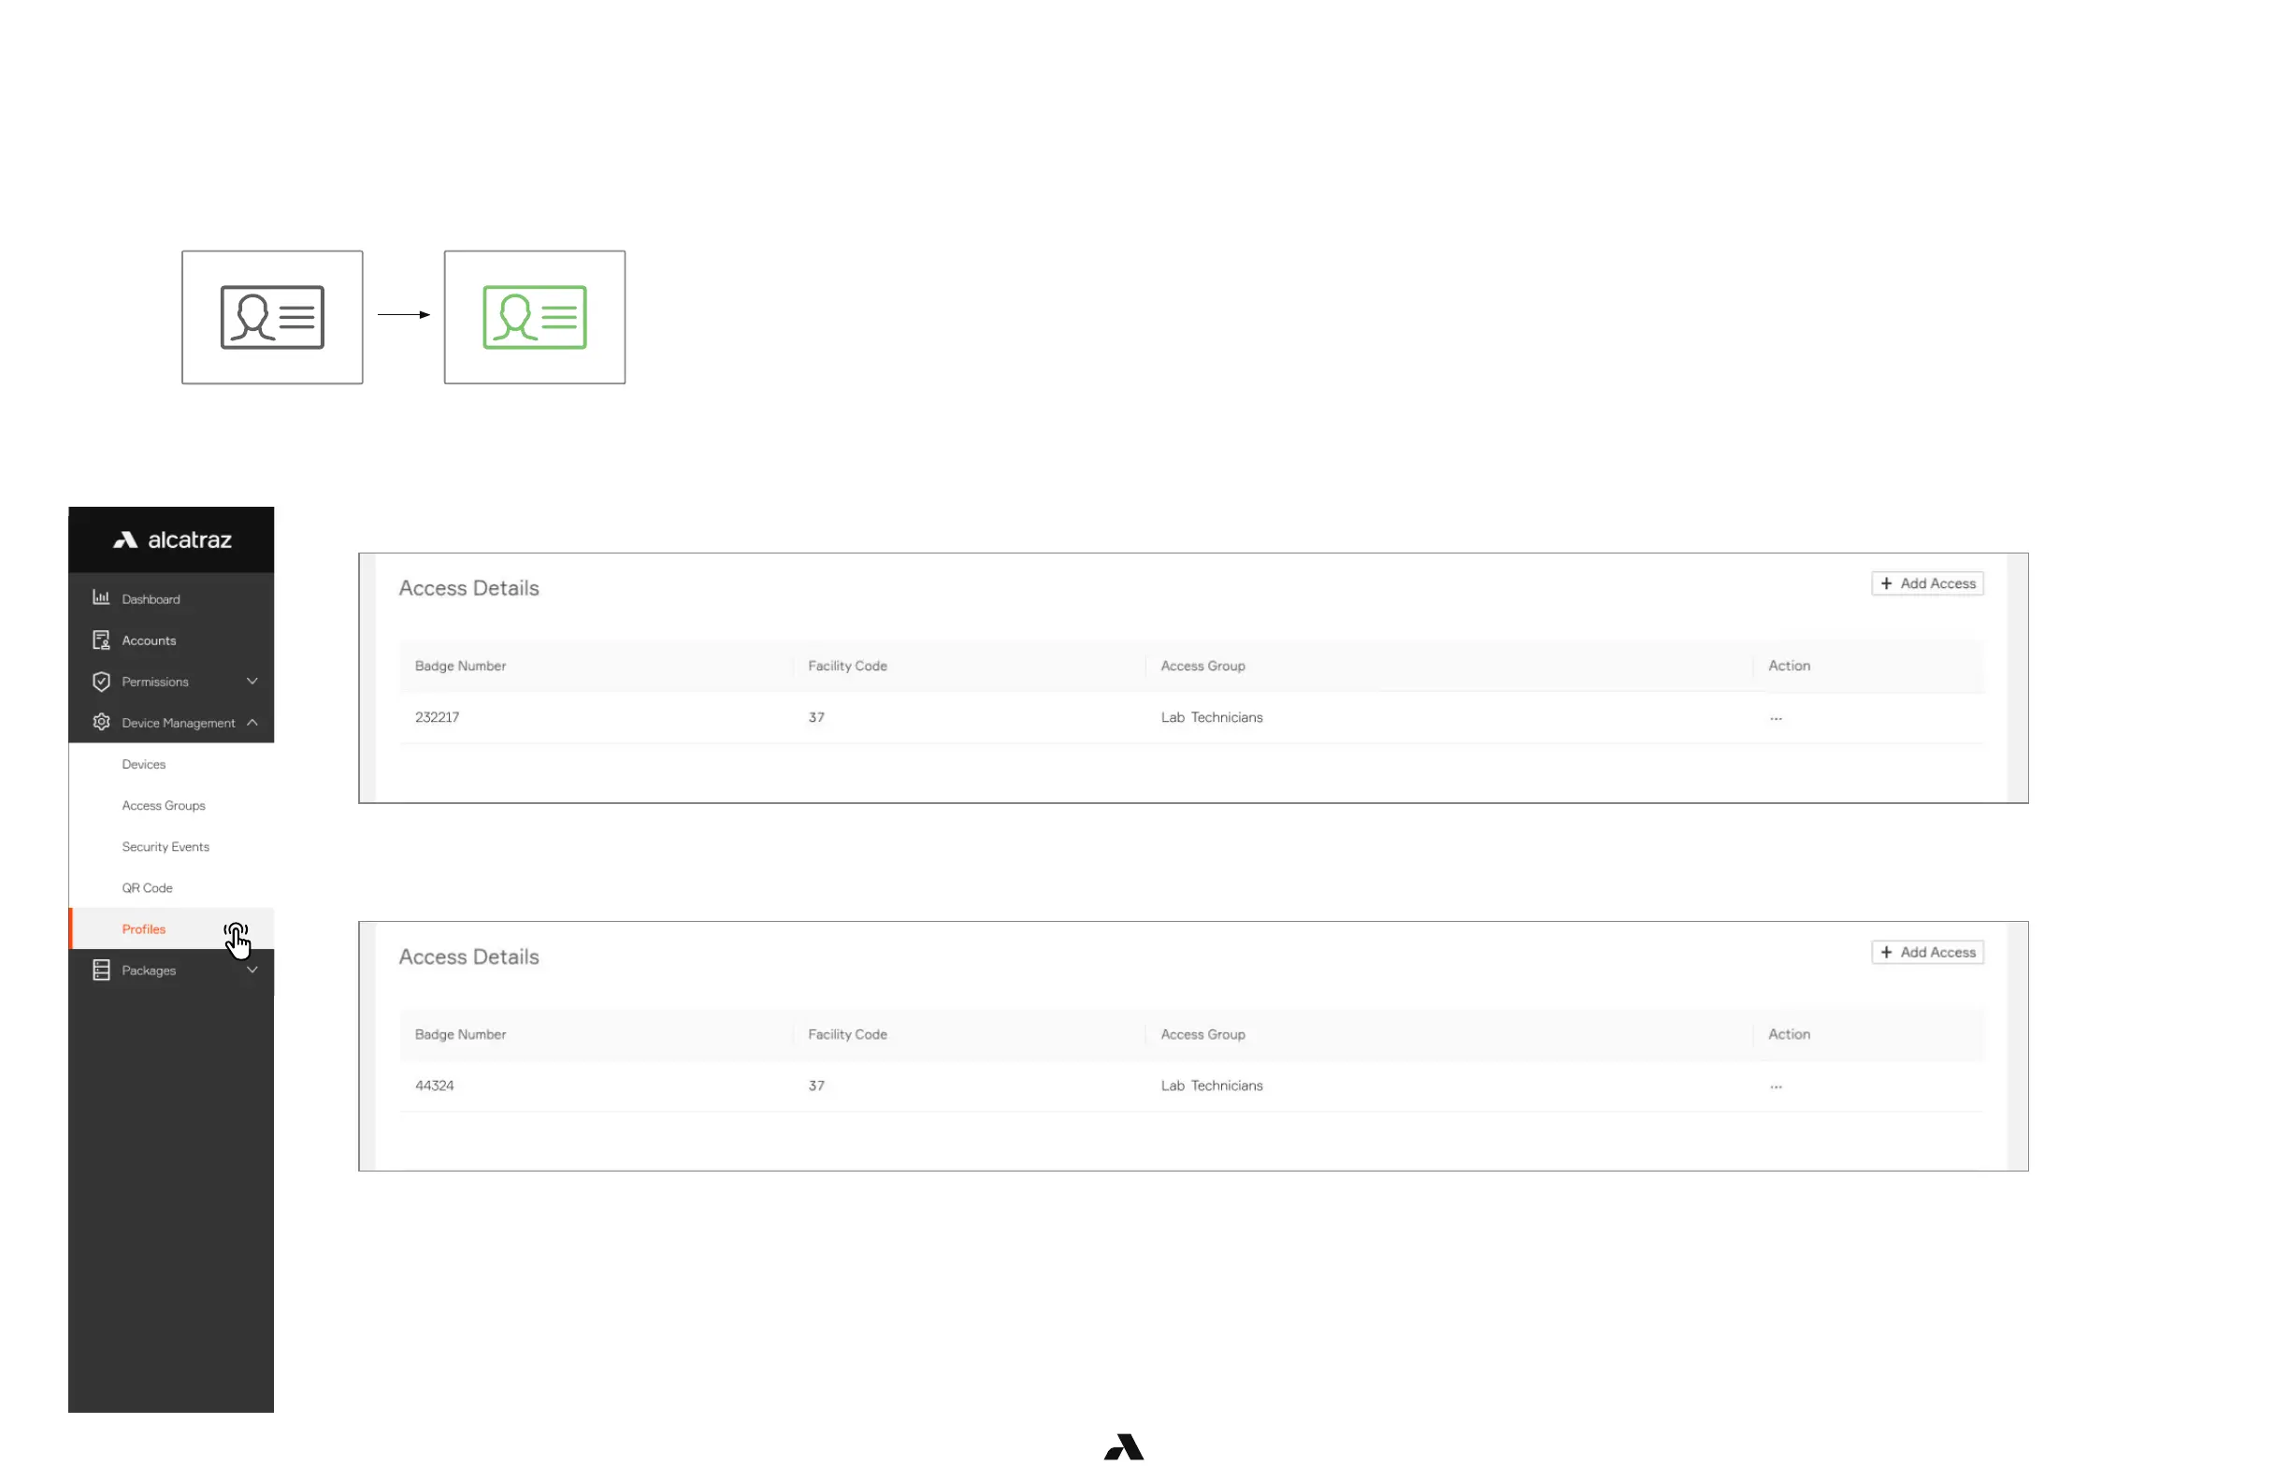Collapse the Device Management chevron

(x=252, y=722)
